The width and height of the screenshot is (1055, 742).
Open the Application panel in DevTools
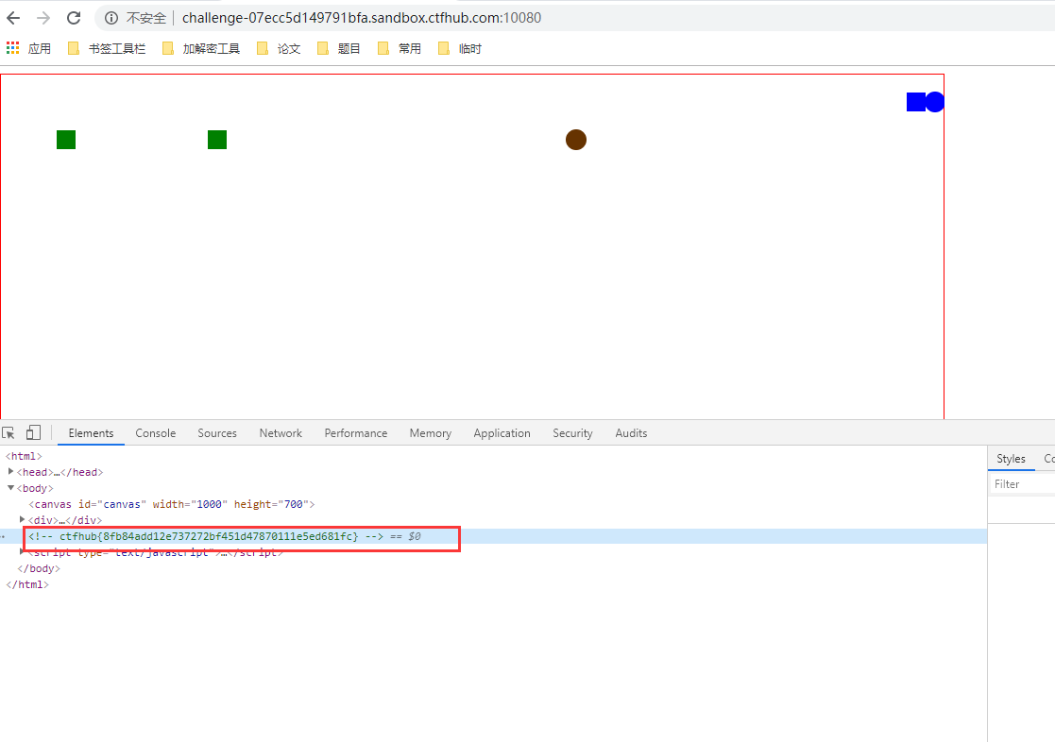coord(502,432)
